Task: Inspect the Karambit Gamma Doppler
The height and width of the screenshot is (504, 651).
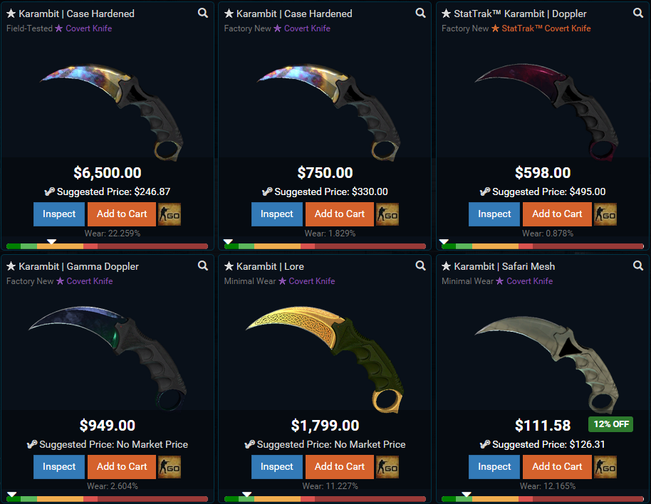Action: click(59, 467)
